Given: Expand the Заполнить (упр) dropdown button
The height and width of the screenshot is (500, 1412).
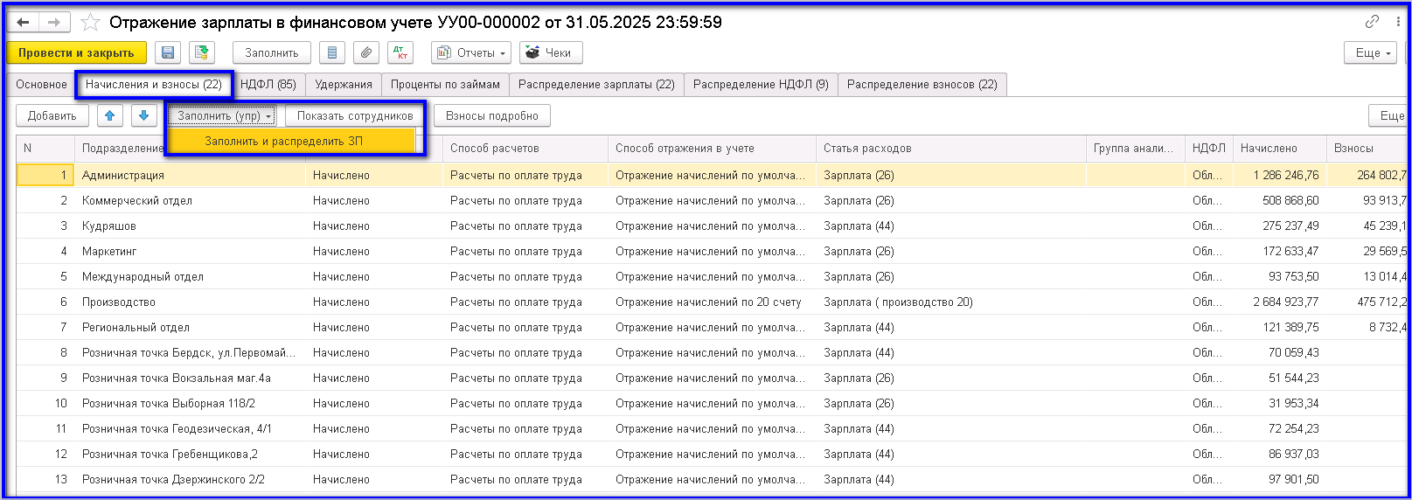Looking at the screenshot, I should [224, 115].
